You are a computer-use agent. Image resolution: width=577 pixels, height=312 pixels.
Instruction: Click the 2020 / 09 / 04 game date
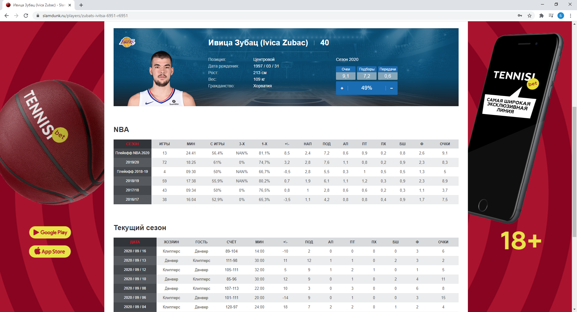[135, 307]
